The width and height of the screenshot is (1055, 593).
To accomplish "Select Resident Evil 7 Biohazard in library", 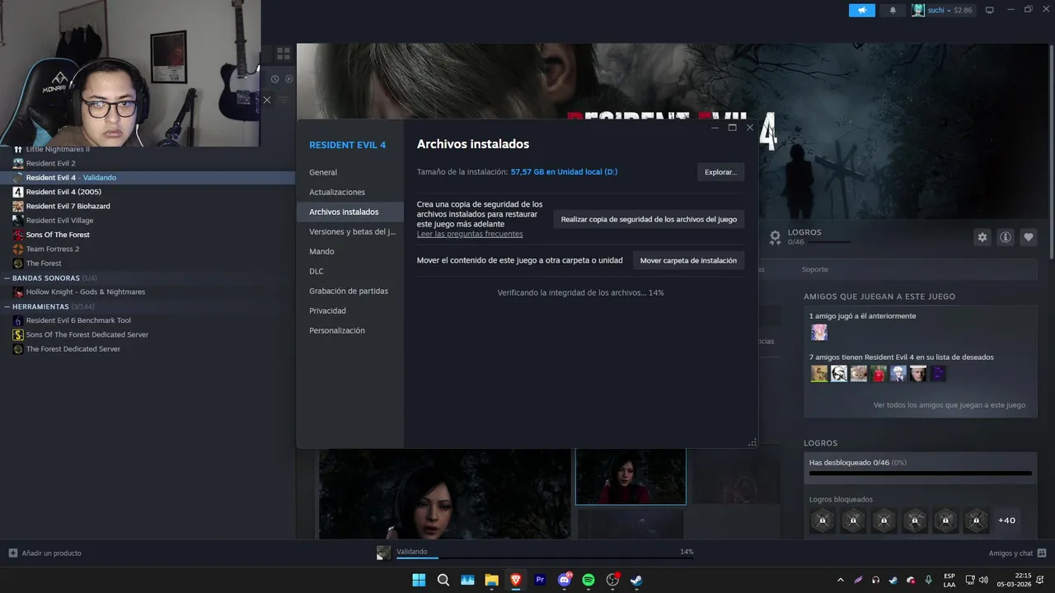I will coord(68,206).
